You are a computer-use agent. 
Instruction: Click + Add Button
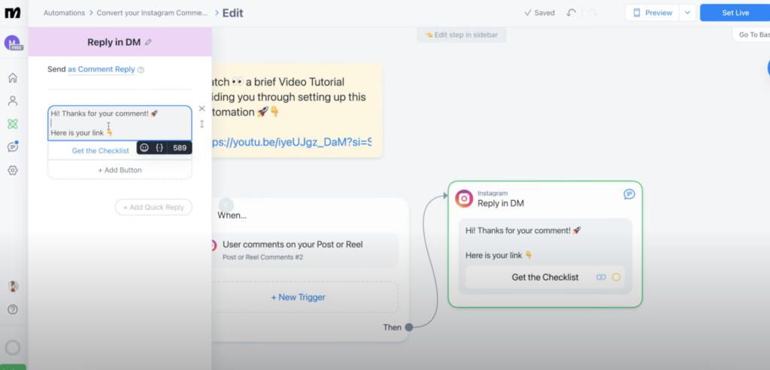[x=120, y=170]
